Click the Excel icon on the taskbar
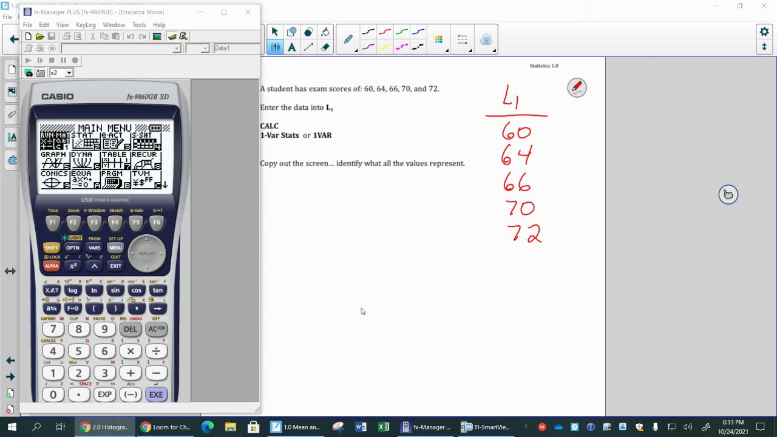The image size is (777, 437). tap(384, 427)
